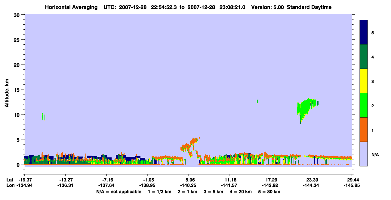Click the latitude value -7.16
This screenshot has height=200, width=391.
pos(106,180)
